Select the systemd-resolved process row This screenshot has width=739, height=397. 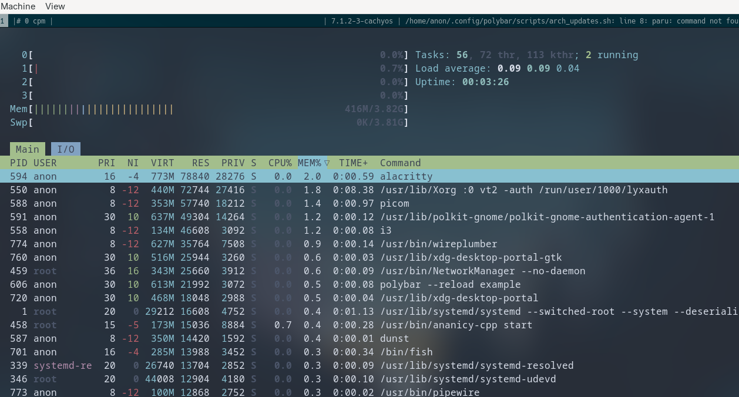coord(369,365)
